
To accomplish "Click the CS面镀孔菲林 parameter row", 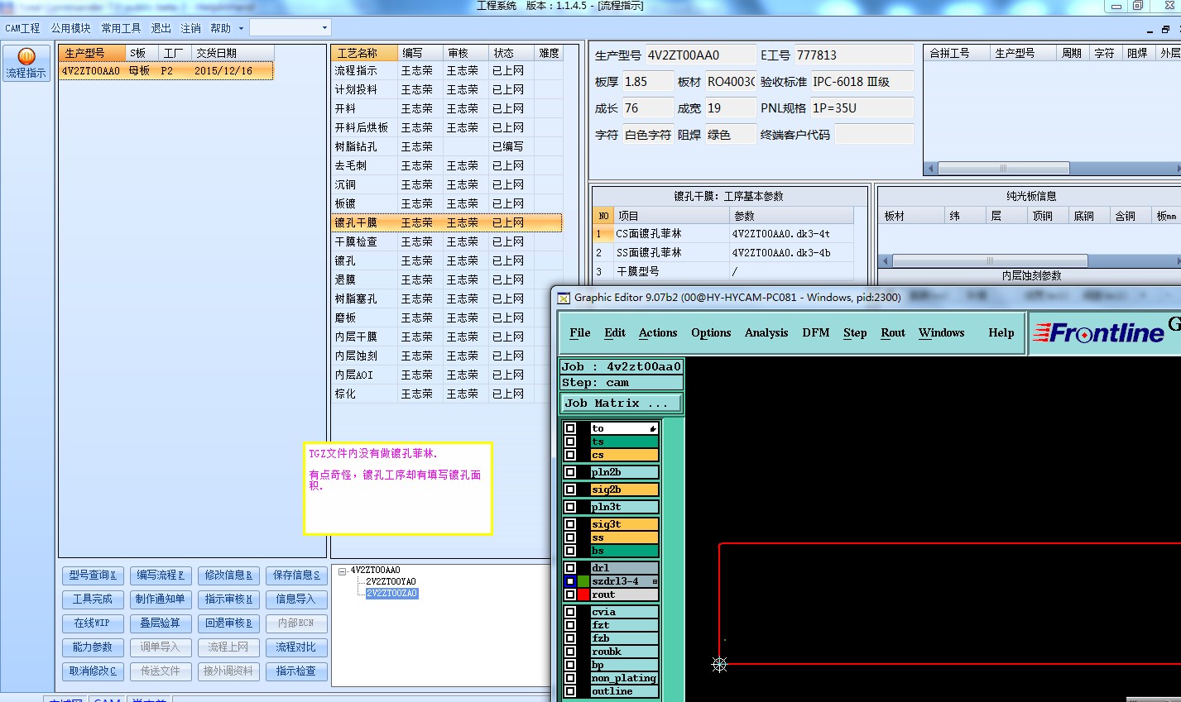I will pos(723,234).
